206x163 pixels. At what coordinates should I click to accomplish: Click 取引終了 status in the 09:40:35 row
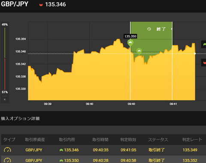point(157,150)
